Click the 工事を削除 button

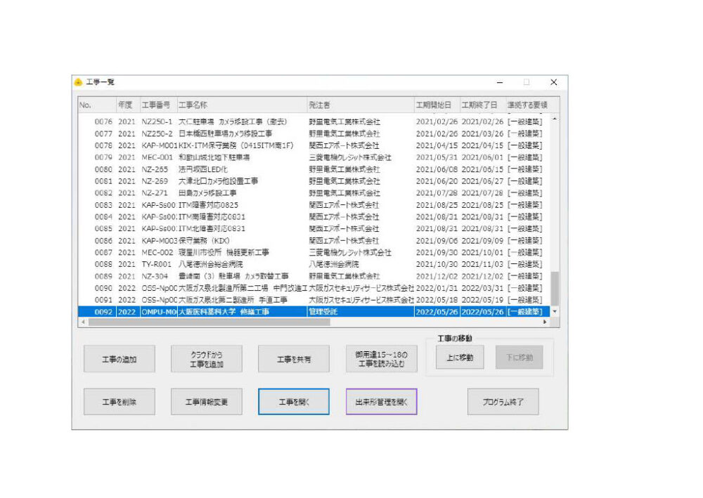click(x=120, y=402)
